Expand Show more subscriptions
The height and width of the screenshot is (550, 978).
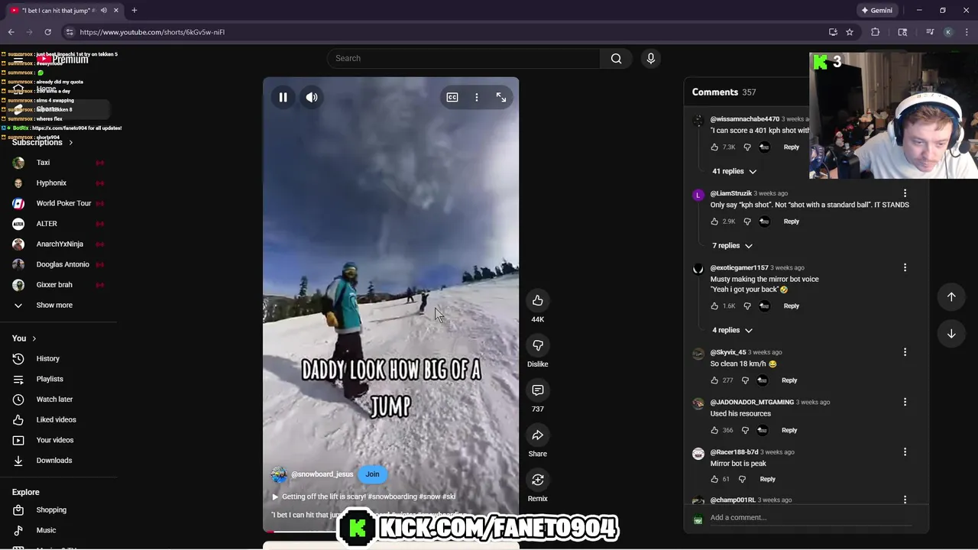click(57, 306)
